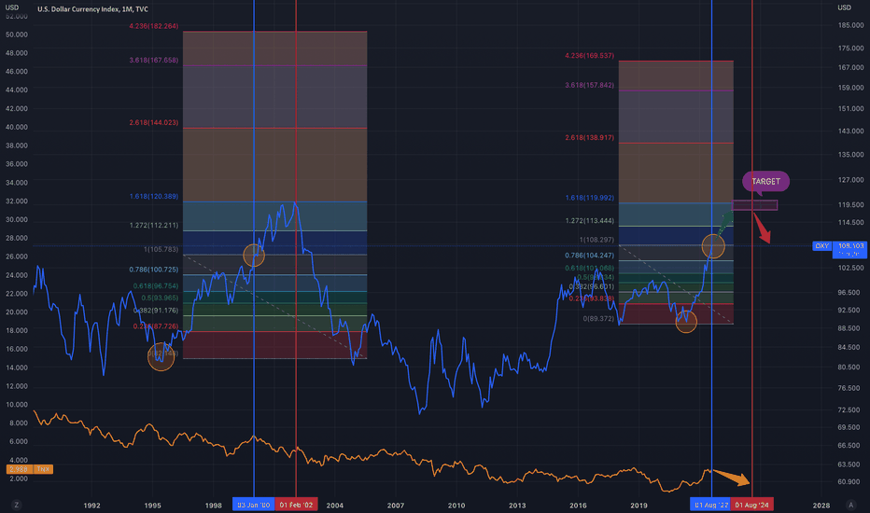
Task: Click the 2010 year label on time axis
Action: pos(456,506)
